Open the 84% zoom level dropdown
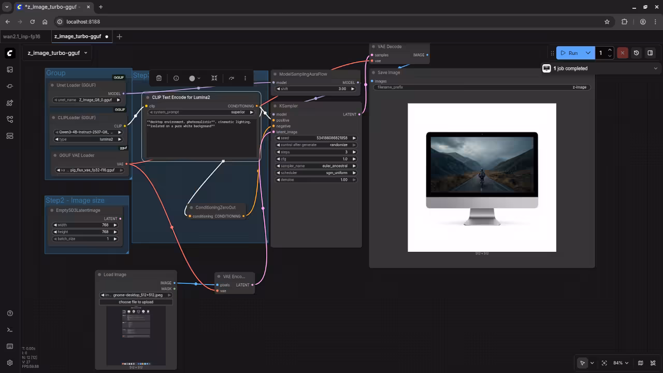 click(x=621, y=363)
